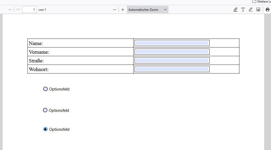Screen dimensions: 271x150
Task: Select the first Optionsfeld radio button
Action: [45, 89]
